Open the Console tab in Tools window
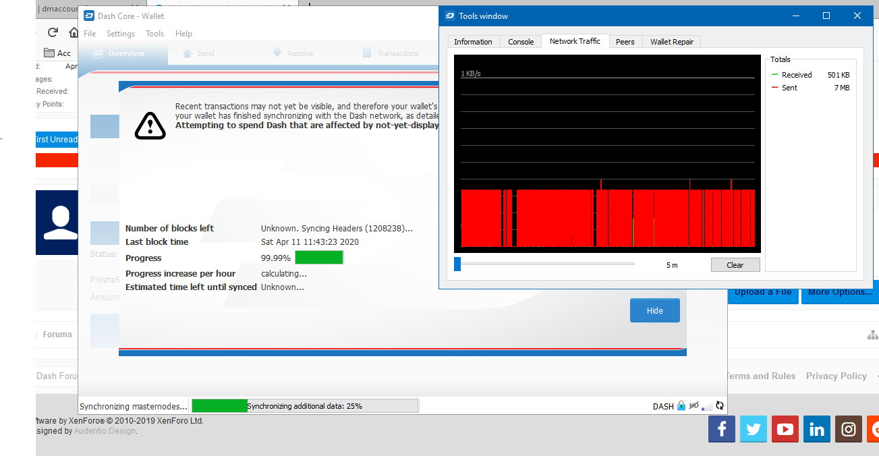879x456 pixels. point(521,42)
